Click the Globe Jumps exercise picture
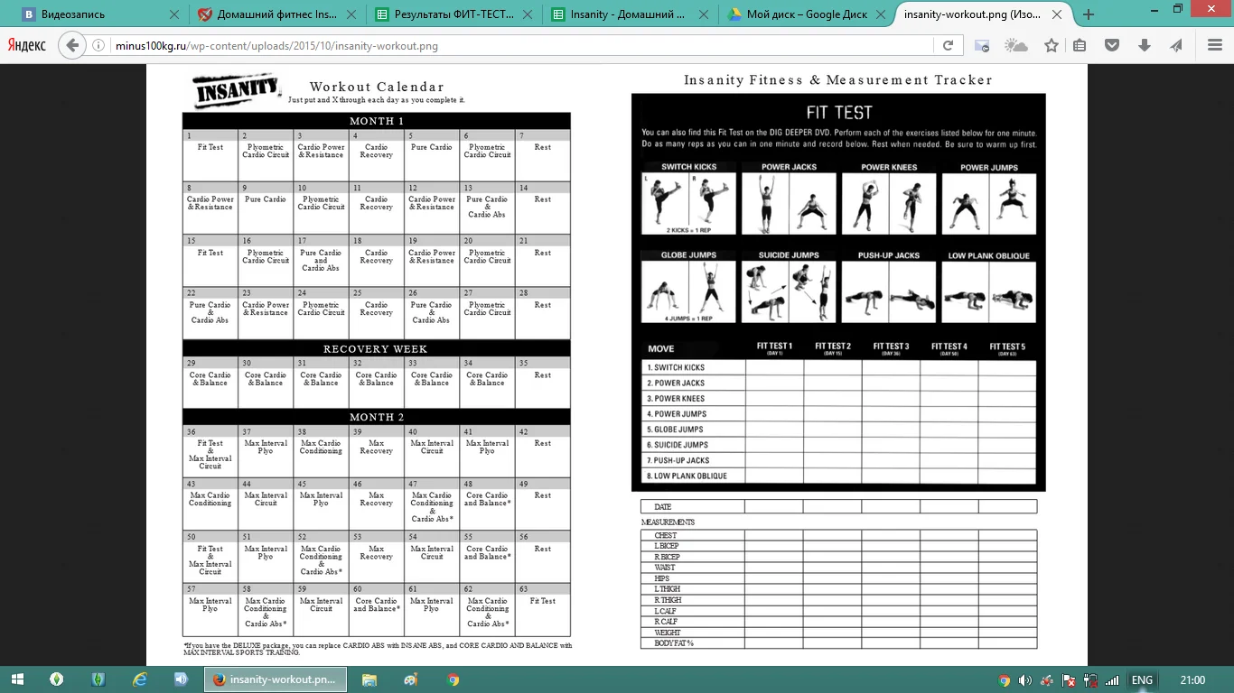 (688, 291)
